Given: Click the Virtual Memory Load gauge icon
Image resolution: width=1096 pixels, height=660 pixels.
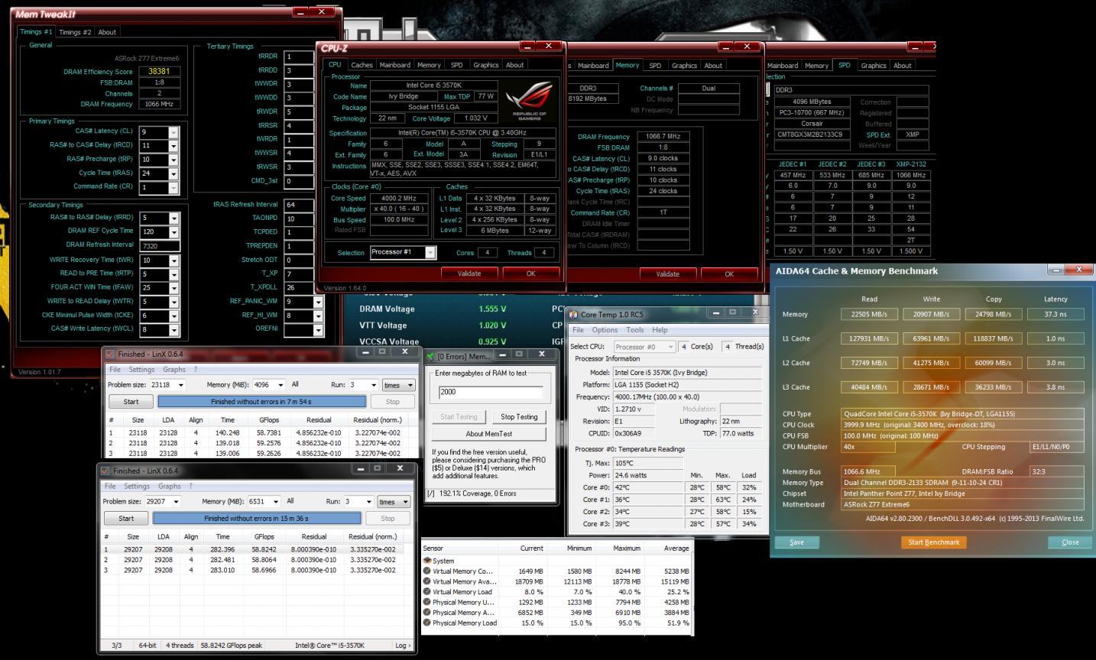Looking at the screenshot, I should [x=427, y=592].
